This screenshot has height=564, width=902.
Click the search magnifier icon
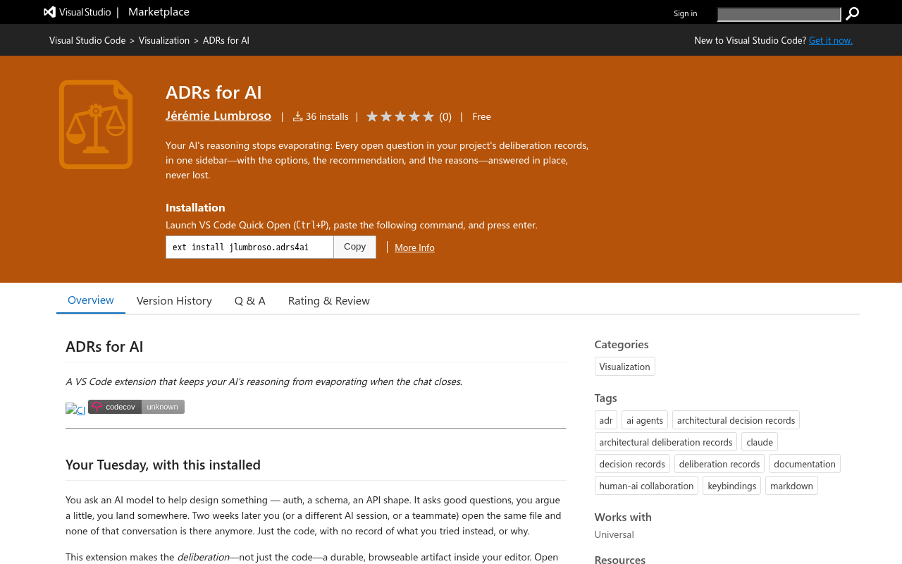click(852, 13)
